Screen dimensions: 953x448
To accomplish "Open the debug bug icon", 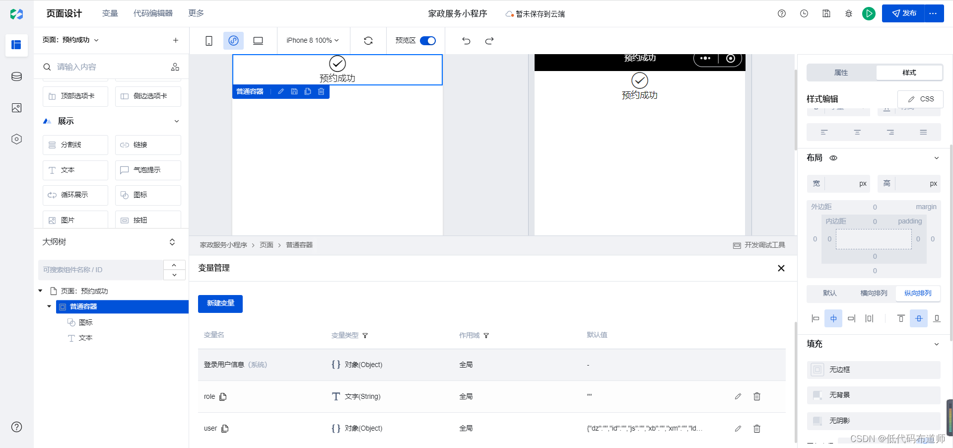I will tap(849, 13).
